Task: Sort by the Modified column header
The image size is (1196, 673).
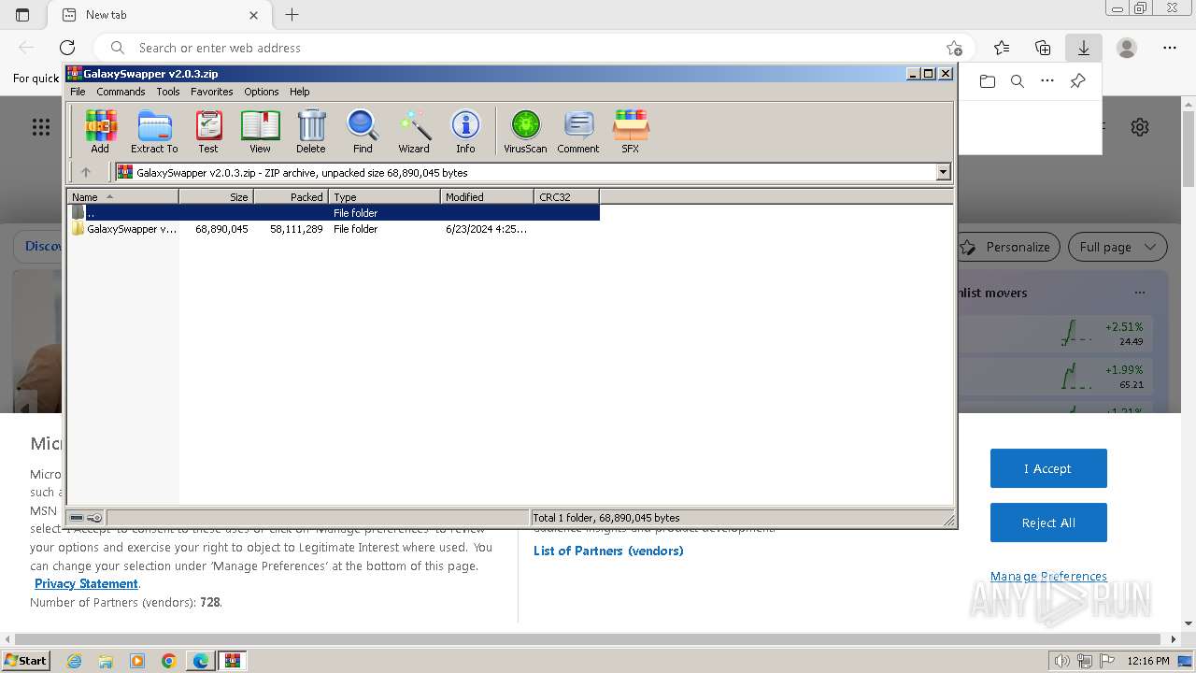Action: (487, 196)
